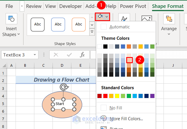Choose the No Fill option
Viewport: 187px width, 129px height.
(116, 108)
